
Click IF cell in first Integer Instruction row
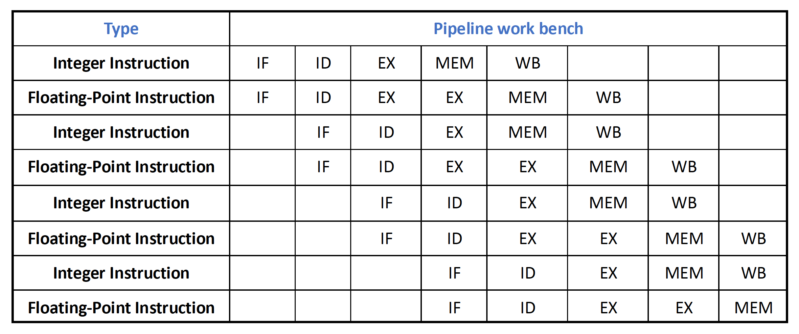tap(263, 63)
